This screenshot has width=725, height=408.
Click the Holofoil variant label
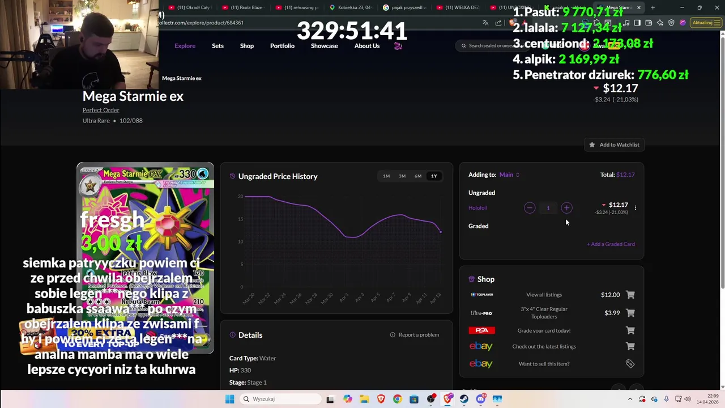(x=477, y=208)
